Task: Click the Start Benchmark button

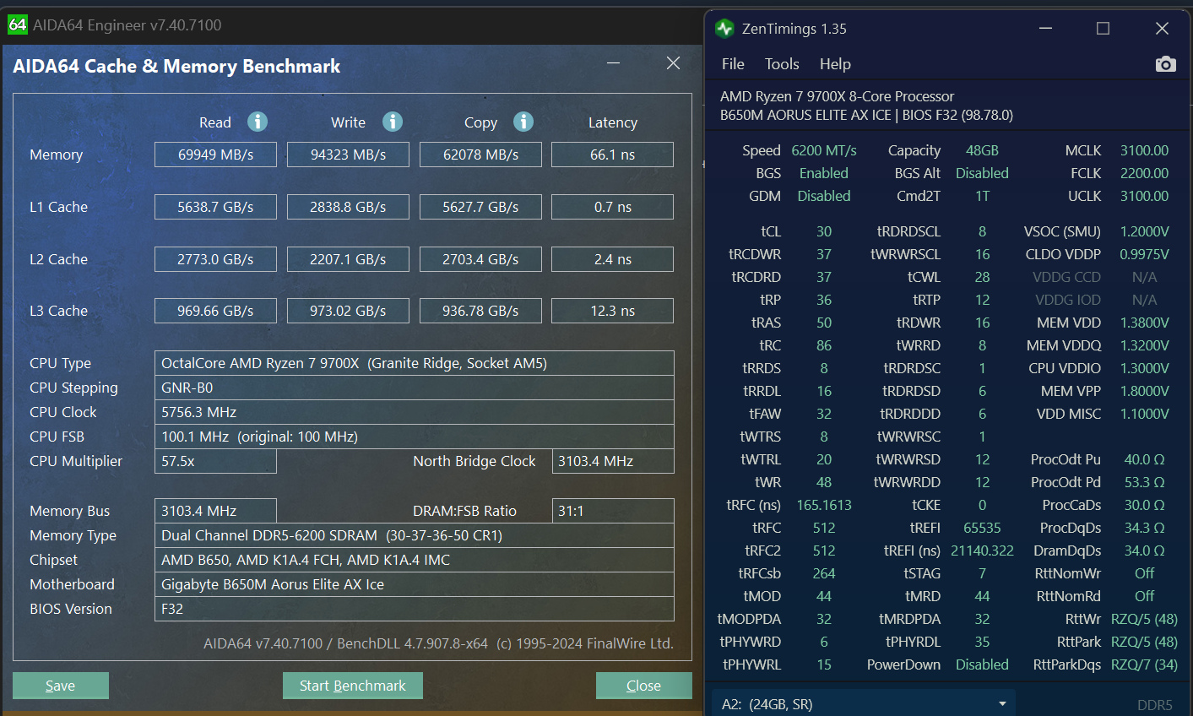Action: click(x=353, y=686)
